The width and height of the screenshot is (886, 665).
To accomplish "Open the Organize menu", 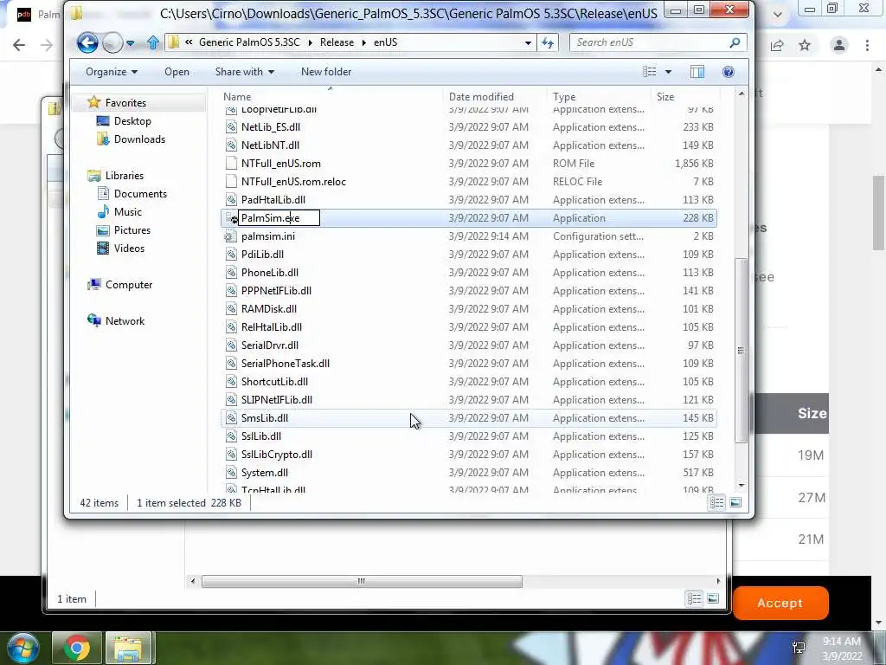I will pos(112,72).
